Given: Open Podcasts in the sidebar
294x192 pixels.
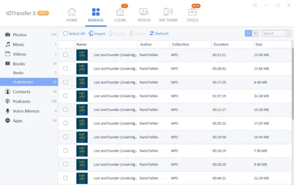Looking at the screenshot, I should coord(29,101).
